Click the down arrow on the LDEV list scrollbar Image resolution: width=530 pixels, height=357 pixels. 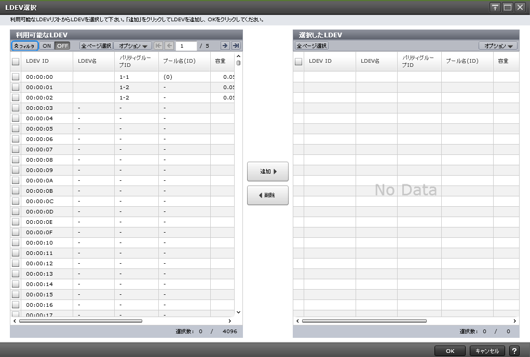[x=238, y=312]
